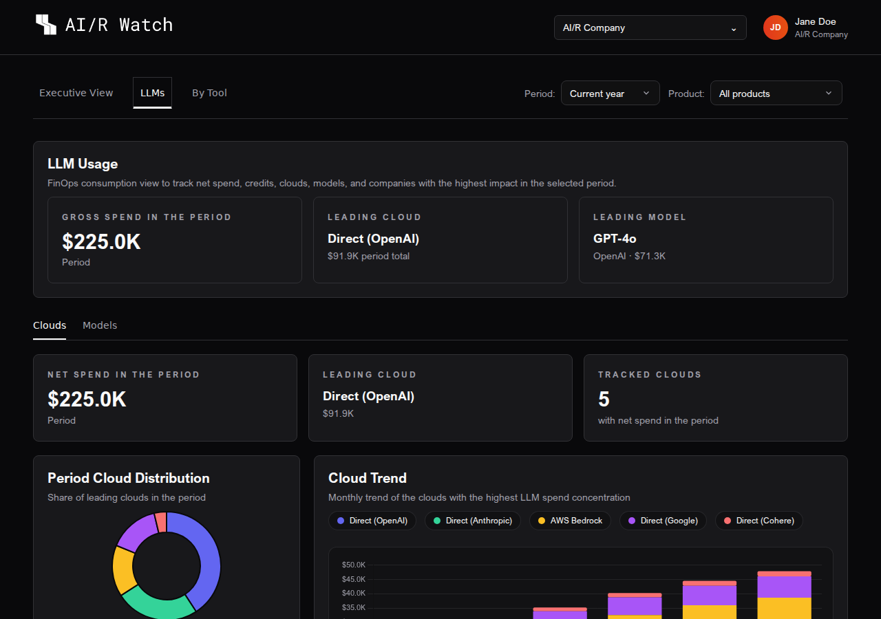Toggle the Direct (OpenAI) legend chip
The width and height of the screenshot is (881, 619).
372,521
